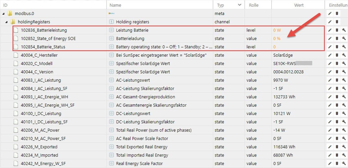Open wrench settings for 40234_M_Imported
This screenshot has width=348, height=168.
tap(344, 155)
